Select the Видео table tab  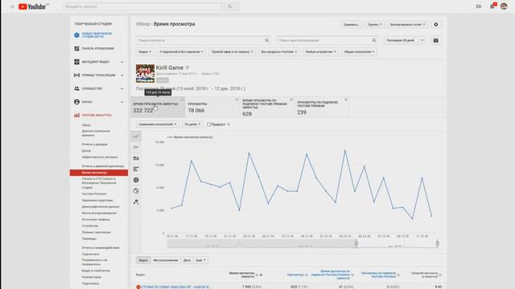tap(143, 260)
